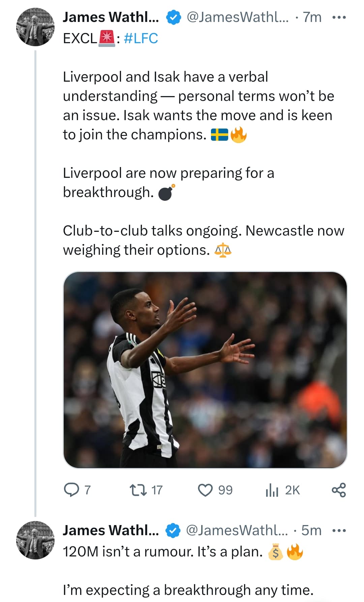Open James Wathl... display name on second tweet
Image resolution: width=364 pixels, height=602 pixels.
coord(111,530)
